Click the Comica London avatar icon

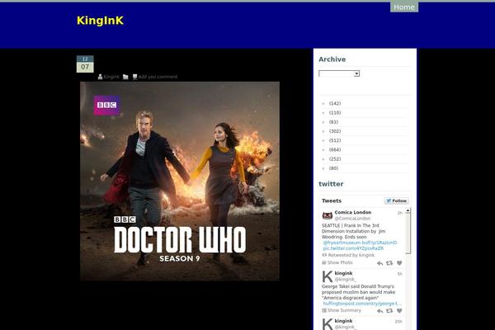click(x=327, y=215)
